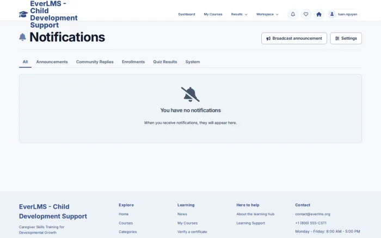This screenshot has width=381, height=238.
Task: Open notification Settings button
Action: click(x=346, y=39)
